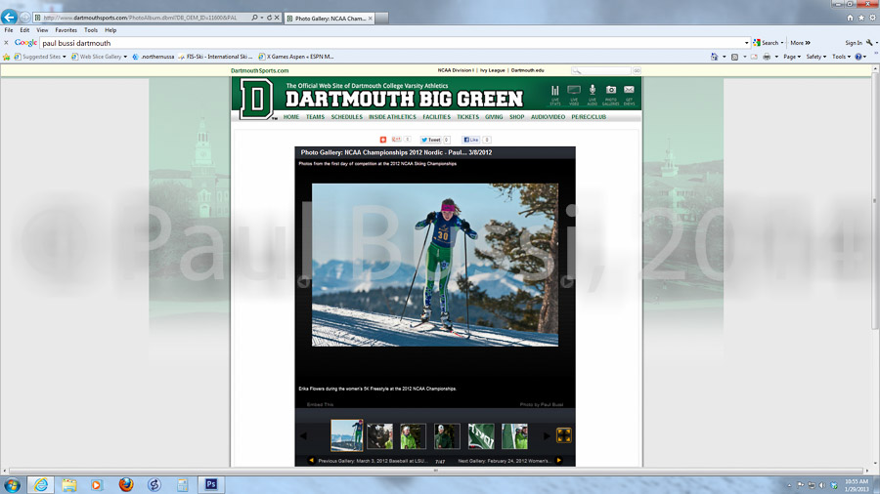Image resolution: width=880 pixels, height=494 pixels.
Task: Click the address bar search magnifier icon
Action: coord(255,18)
